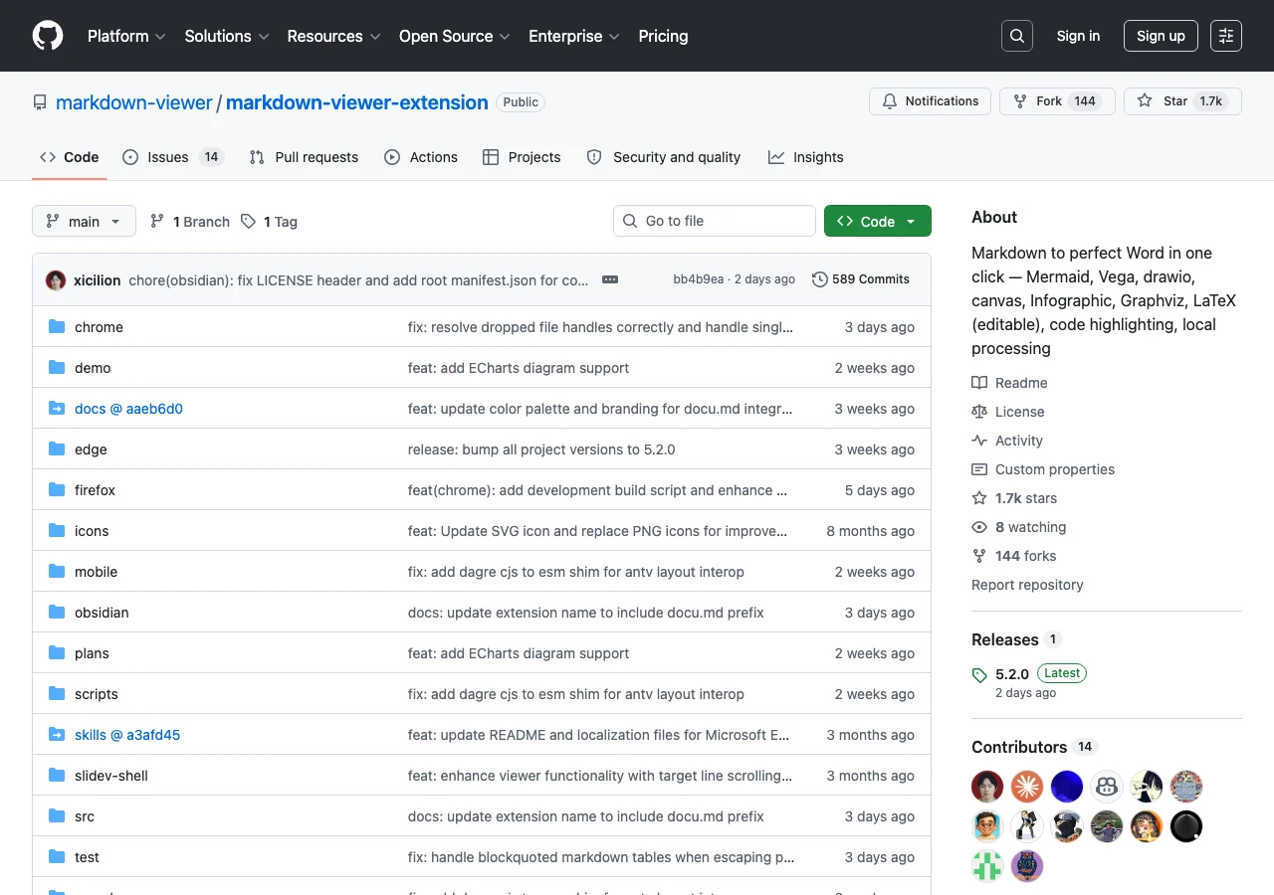This screenshot has width=1274, height=895.
Task: Expand the Resources menu
Action: click(x=333, y=36)
